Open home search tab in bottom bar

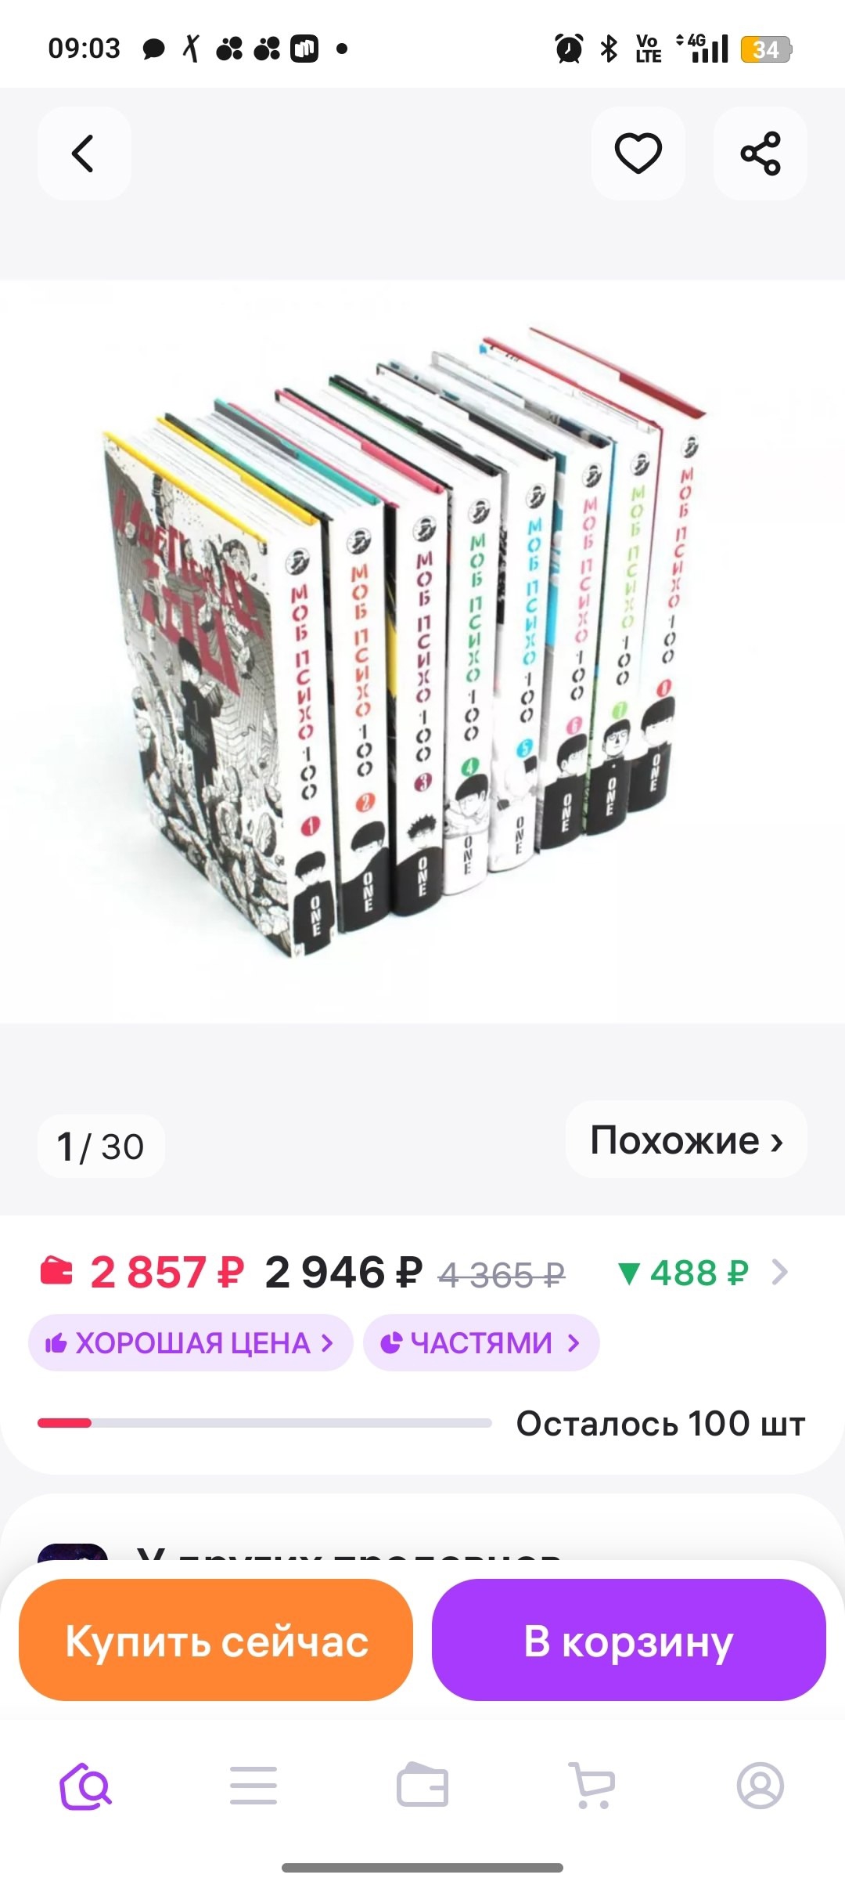point(85,1786)
